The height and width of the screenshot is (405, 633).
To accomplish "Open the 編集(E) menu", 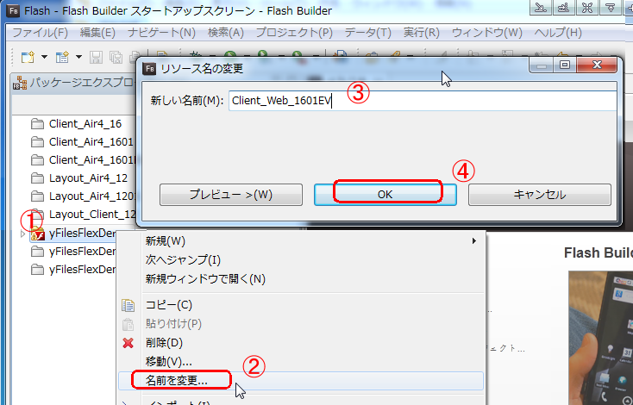I will tap(97, 33).
